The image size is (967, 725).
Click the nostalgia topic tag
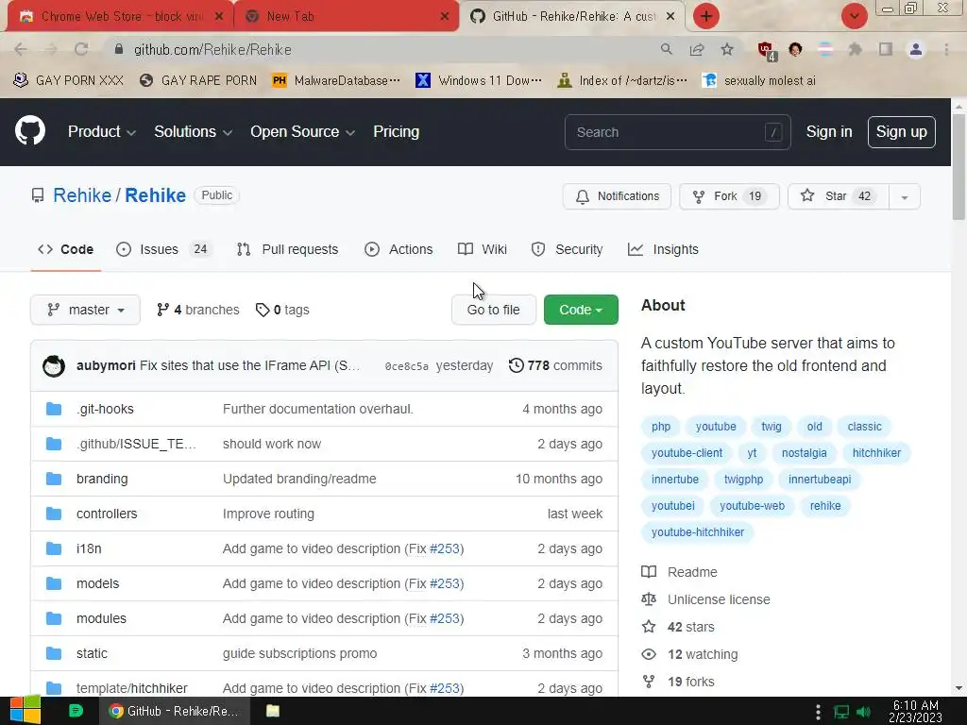pos(804,453)
